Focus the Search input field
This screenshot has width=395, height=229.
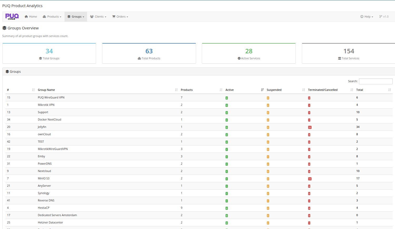pos(376,81)
